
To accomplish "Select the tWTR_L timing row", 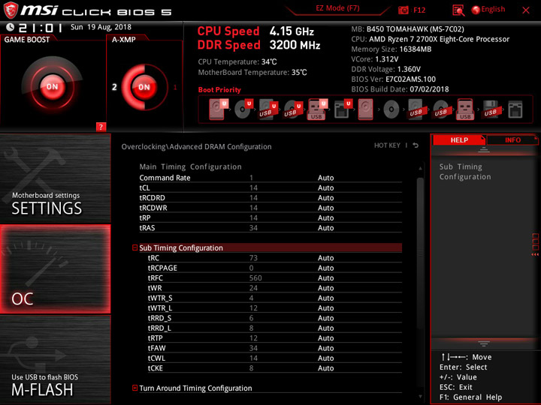I will [x=275, y=308].
